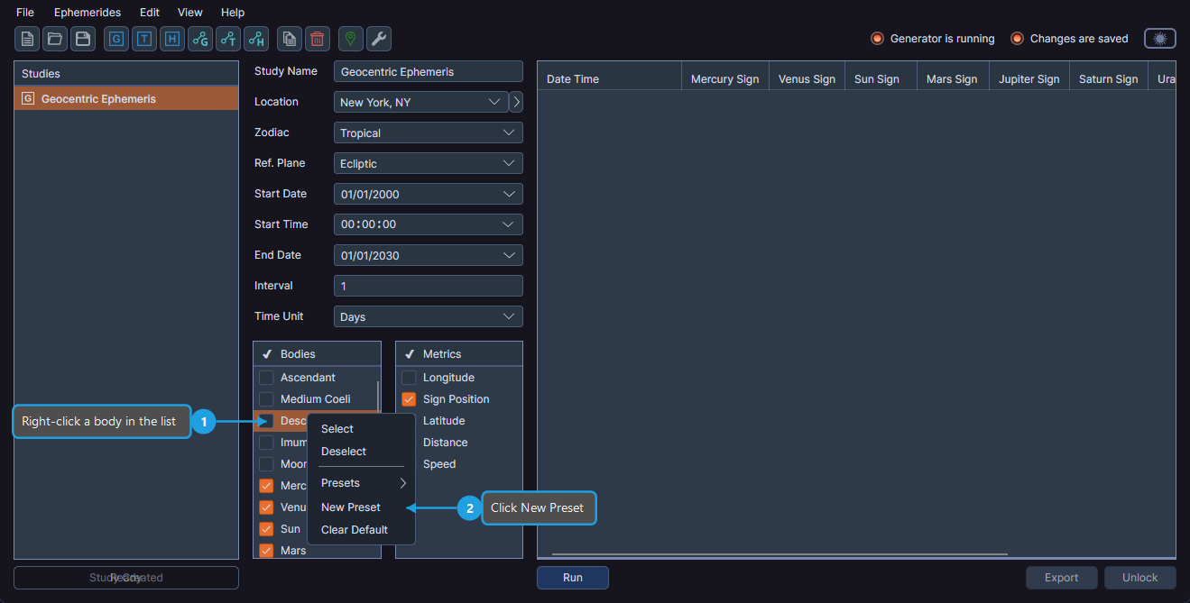Open locations with the green map pin icon
The width and height of the screenshot is (1190, 603).
coord(350,39)
